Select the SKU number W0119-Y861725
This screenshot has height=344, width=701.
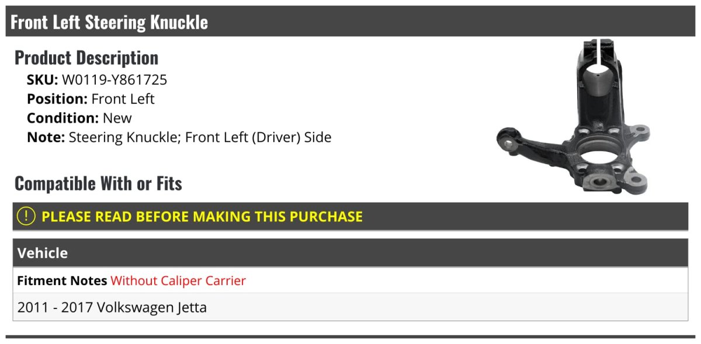[114, 80]
